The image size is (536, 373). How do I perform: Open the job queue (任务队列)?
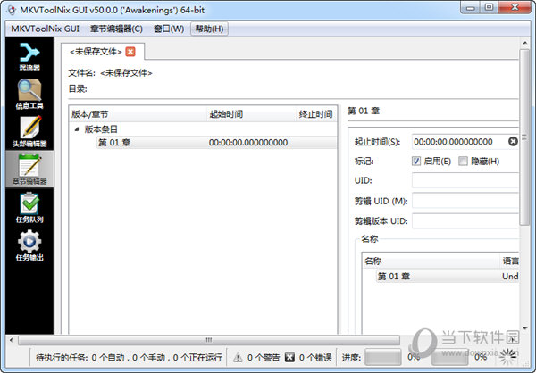29,207
